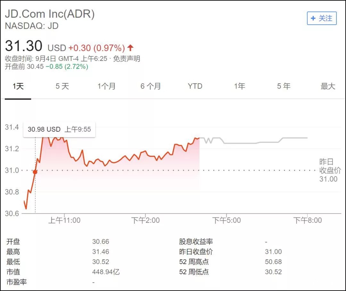This screenshot has width=346, height=291.
Task: Click the JD.Com Inc(ADR) title
Action: pyautogui.click(x=50, y=14)
